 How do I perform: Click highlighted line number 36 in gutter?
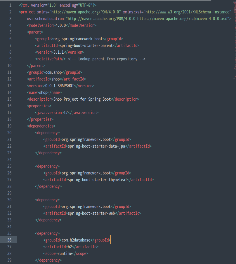point(9,240)
